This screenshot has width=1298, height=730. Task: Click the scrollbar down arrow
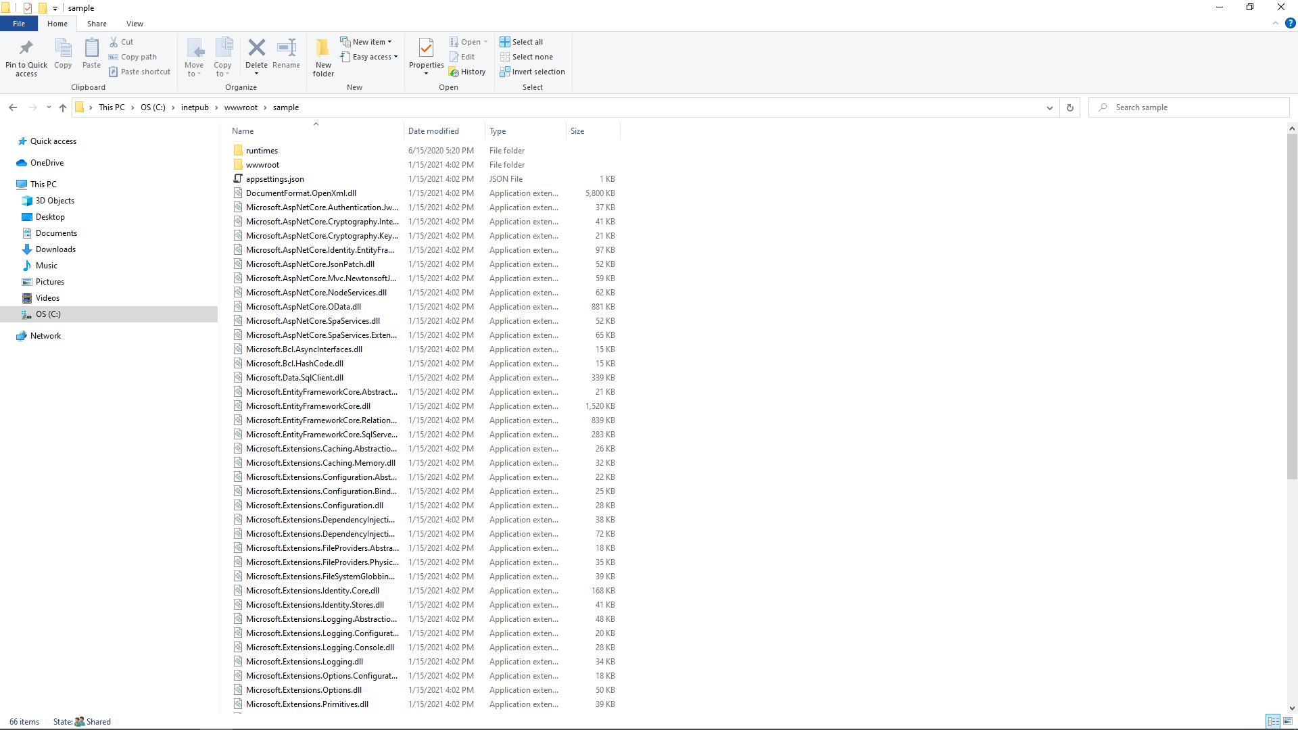tap(1292, 708)
